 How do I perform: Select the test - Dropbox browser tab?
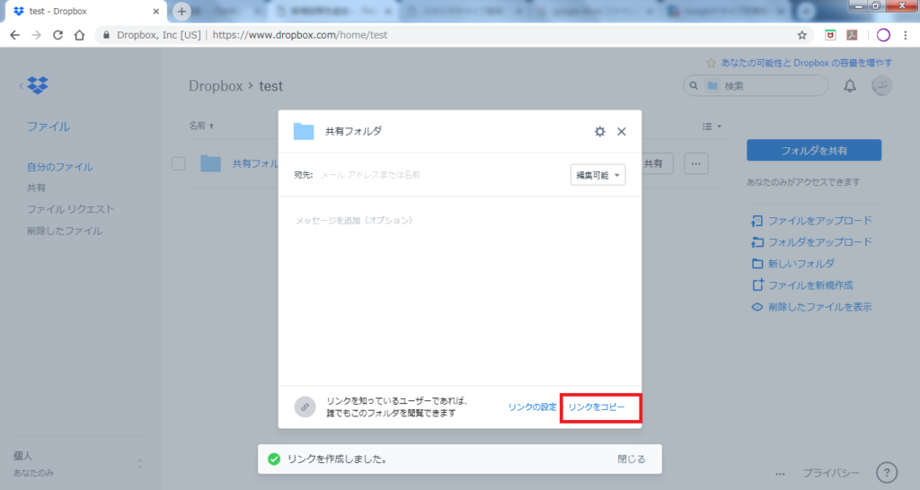85,11
